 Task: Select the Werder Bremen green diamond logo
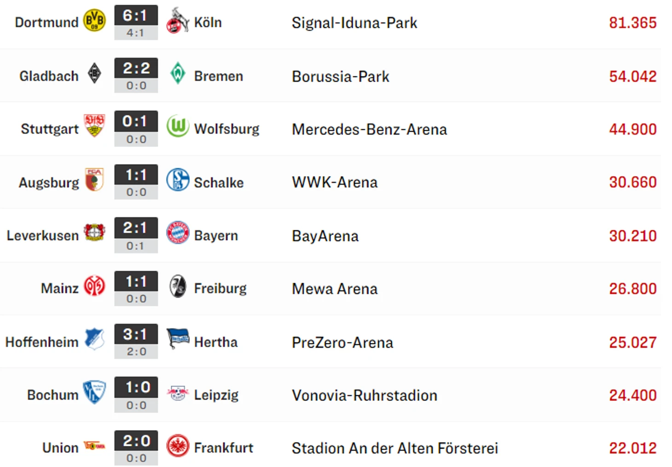[178, 74]
